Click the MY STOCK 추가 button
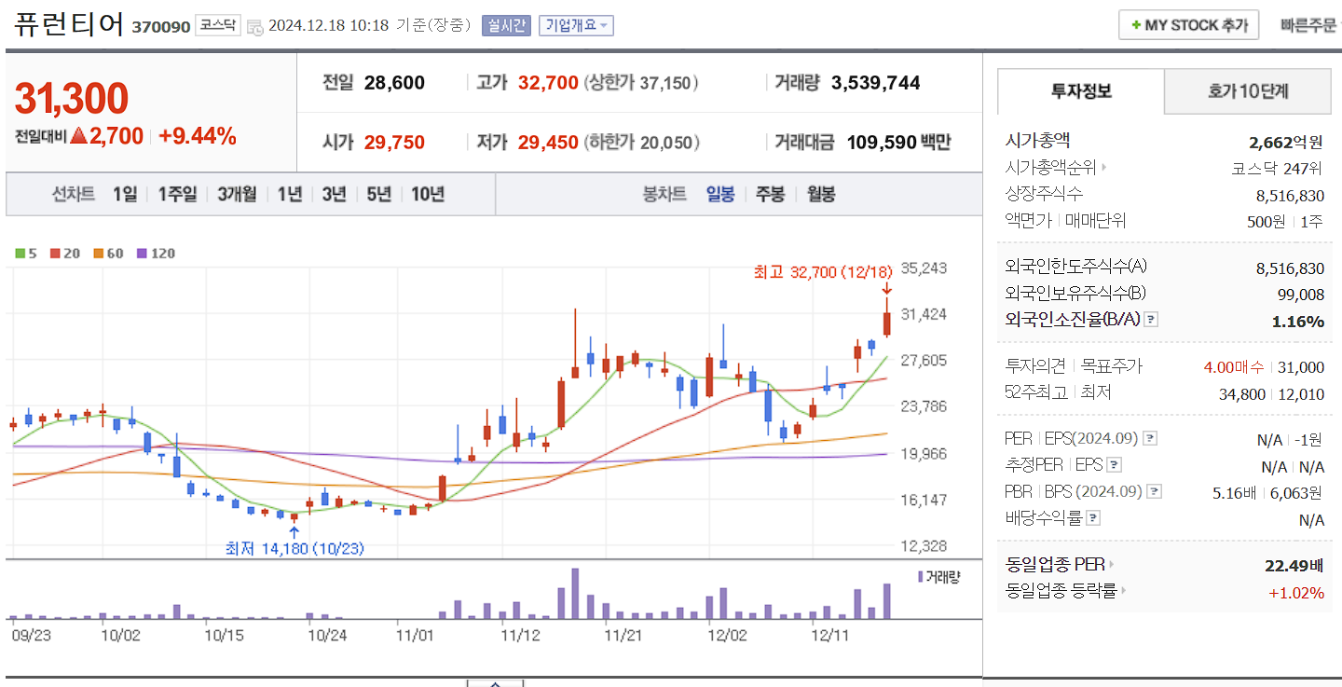 tap(1188, 25)
